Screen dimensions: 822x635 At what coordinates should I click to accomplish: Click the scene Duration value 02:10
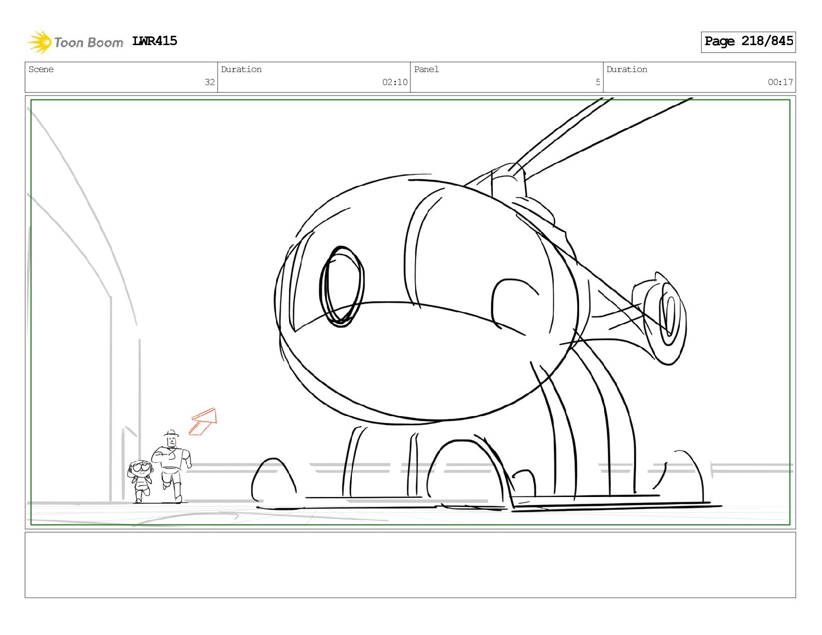(x=395, y=82)
